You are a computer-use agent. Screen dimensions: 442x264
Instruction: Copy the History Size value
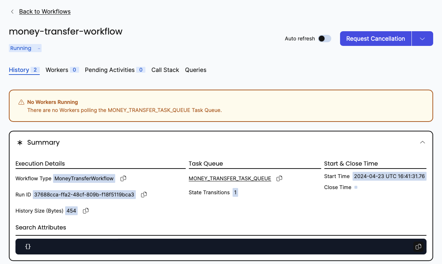(x=86, y=211)
